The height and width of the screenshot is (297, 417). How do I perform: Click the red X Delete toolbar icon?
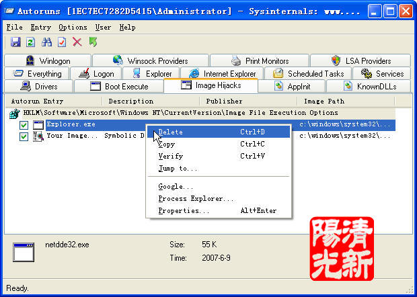(x=77, y=42)
